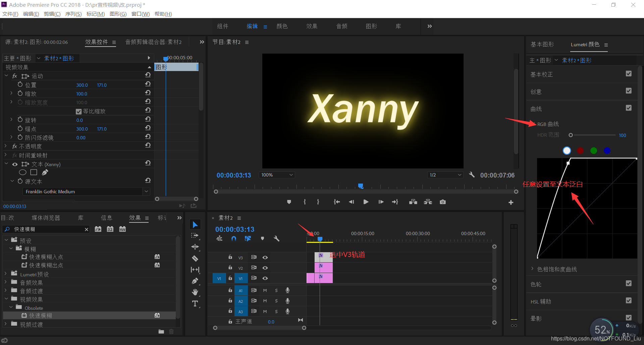Switch to 媒体浏览器 tab
Screen dimensions: 644x345
(x=46, y=218)
